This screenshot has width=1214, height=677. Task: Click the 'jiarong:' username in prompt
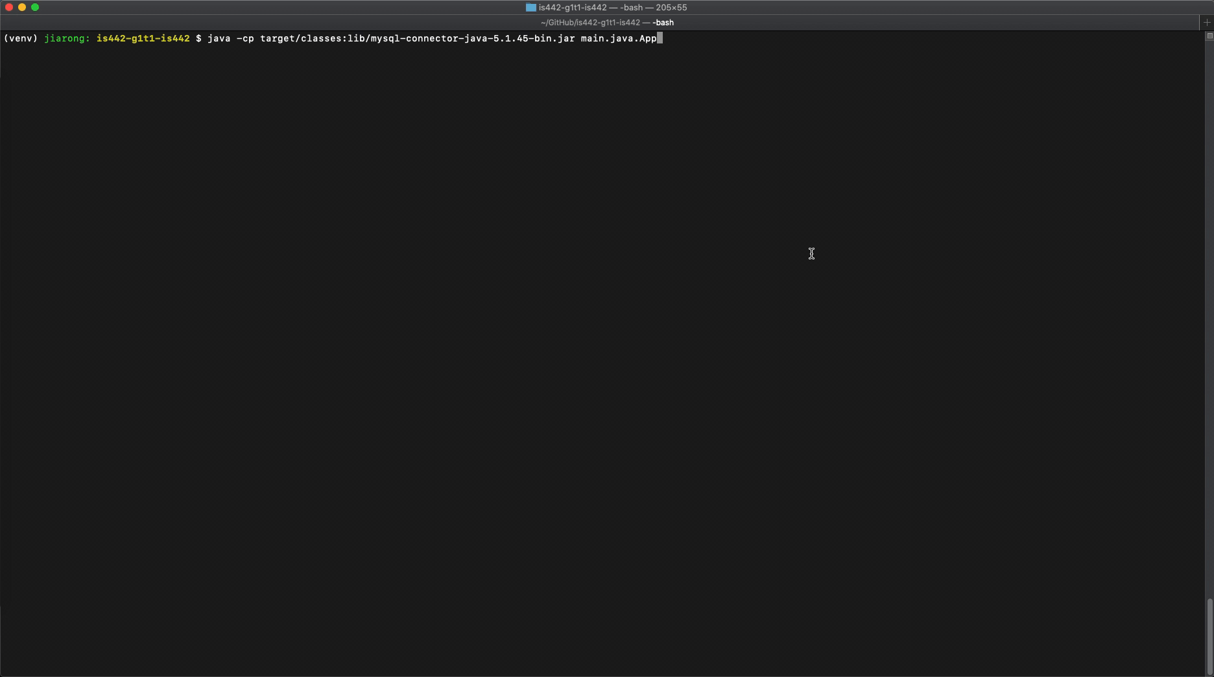pyautogui.click(x=67, y=39)
